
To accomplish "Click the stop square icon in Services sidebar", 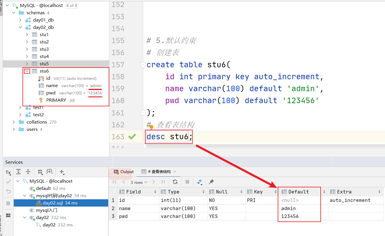I will (x=8, y=203).
